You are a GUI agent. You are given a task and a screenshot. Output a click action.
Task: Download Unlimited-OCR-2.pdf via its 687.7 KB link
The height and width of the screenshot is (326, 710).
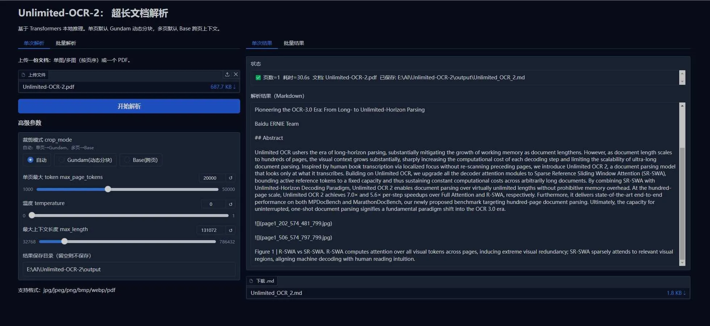[x=223, y=87]
